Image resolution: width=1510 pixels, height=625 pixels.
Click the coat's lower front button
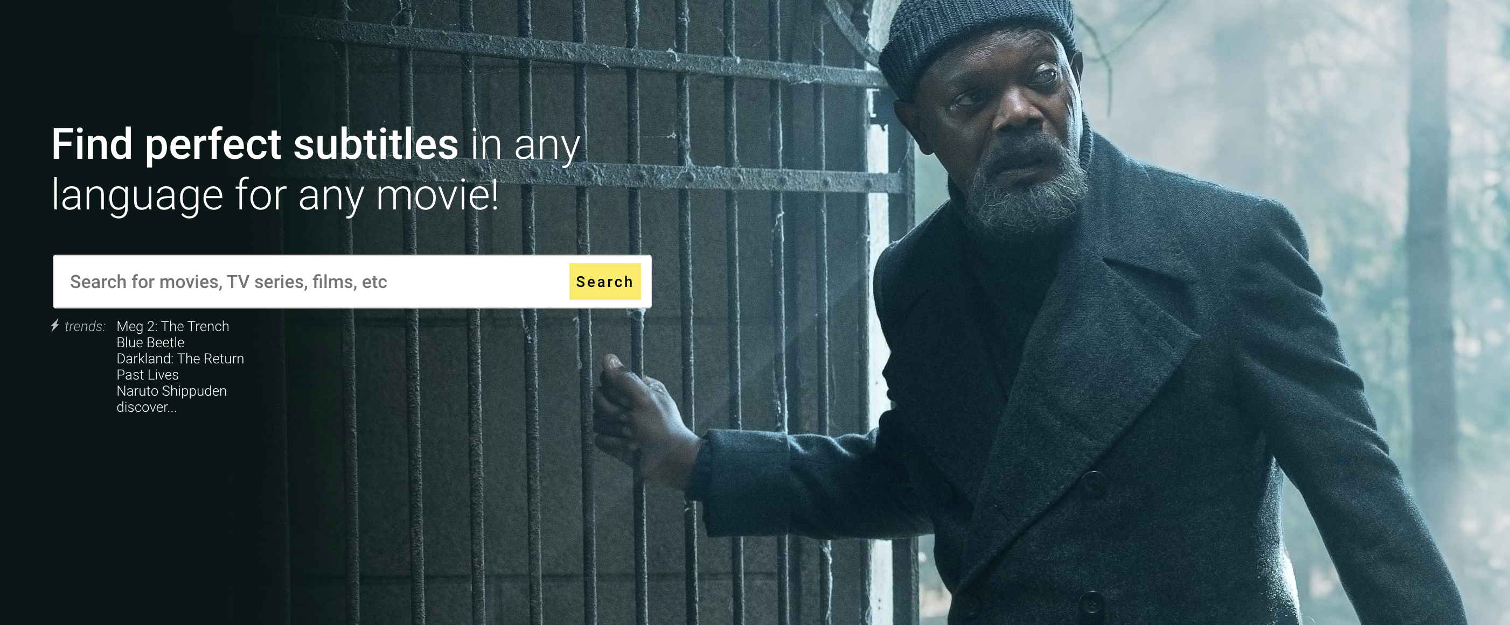(1091, 602)
